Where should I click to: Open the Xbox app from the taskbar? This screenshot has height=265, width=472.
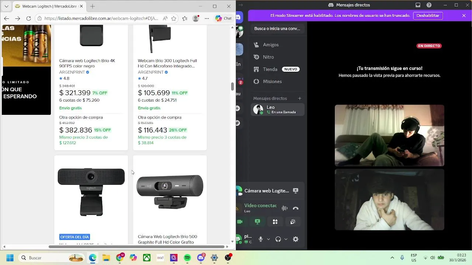(x=147, y=258)
